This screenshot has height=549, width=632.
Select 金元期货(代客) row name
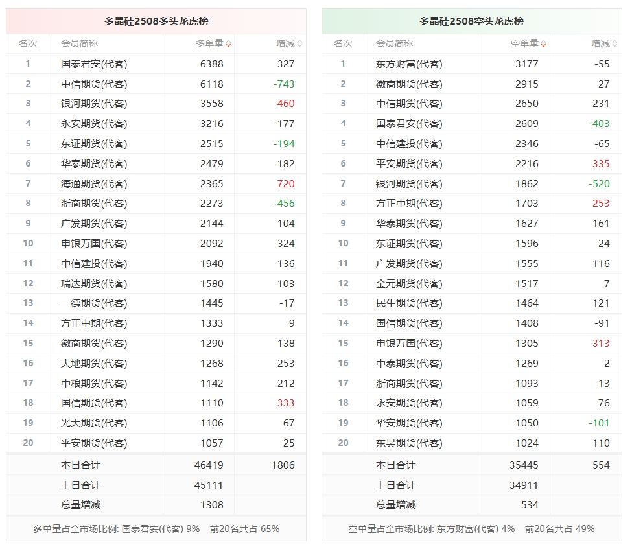(x=409, y=284)
